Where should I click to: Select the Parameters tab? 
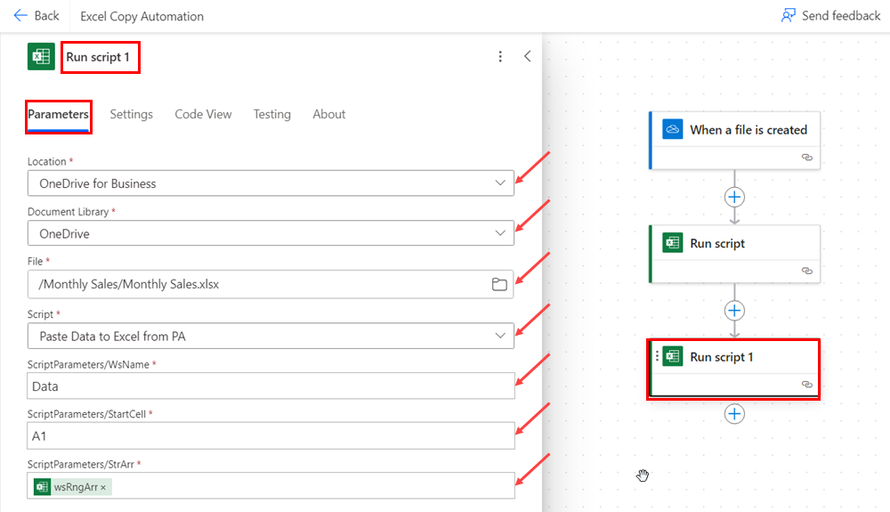[59, 114]
